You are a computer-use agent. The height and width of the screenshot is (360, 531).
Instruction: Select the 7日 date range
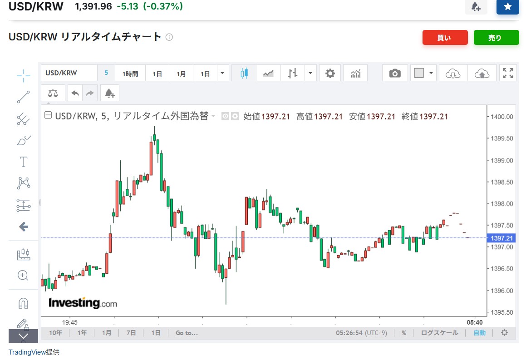click(131, 333)
